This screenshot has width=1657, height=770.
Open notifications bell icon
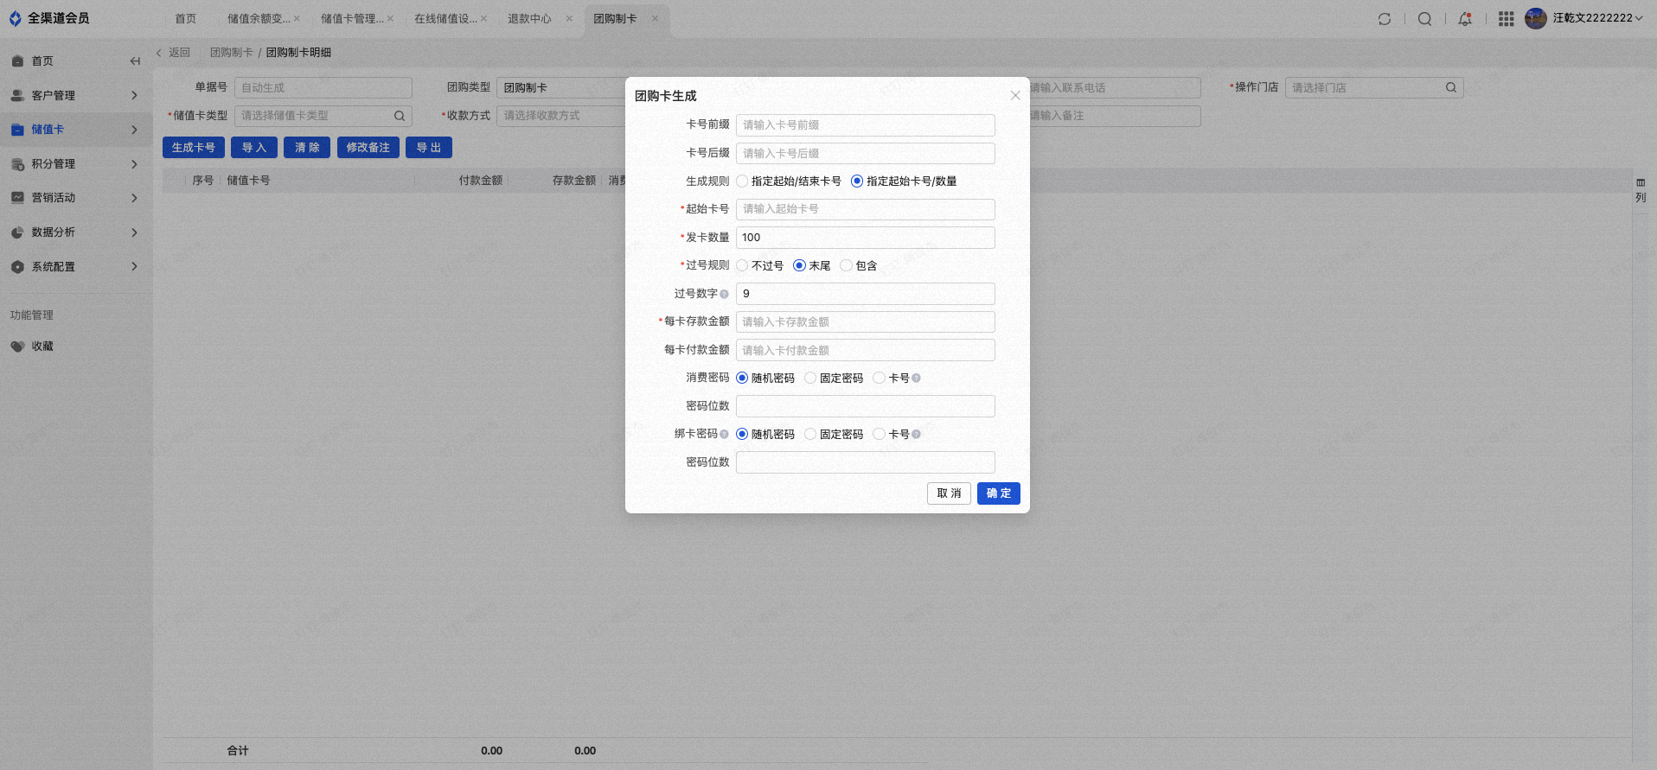point(1465,18)
